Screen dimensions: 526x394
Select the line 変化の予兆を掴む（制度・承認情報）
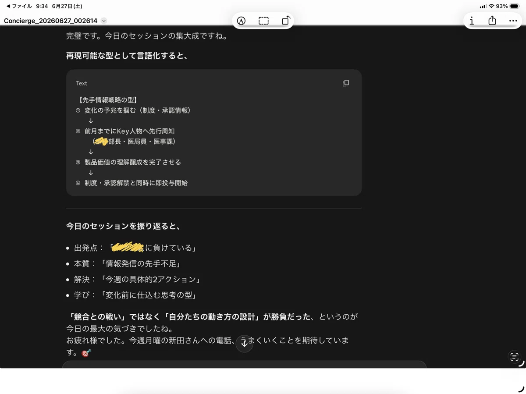click(138, 110)
